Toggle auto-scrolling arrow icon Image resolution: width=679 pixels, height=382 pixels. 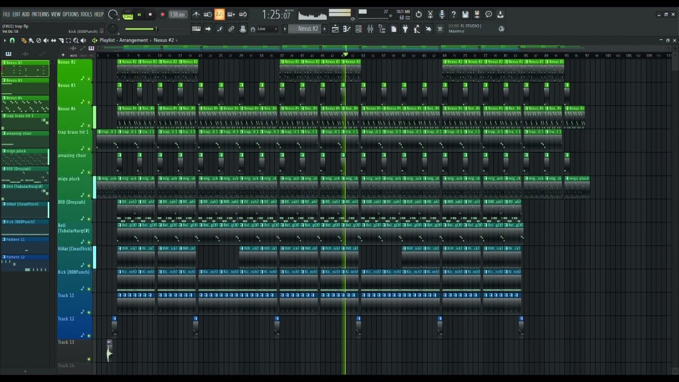coord(208,29)
